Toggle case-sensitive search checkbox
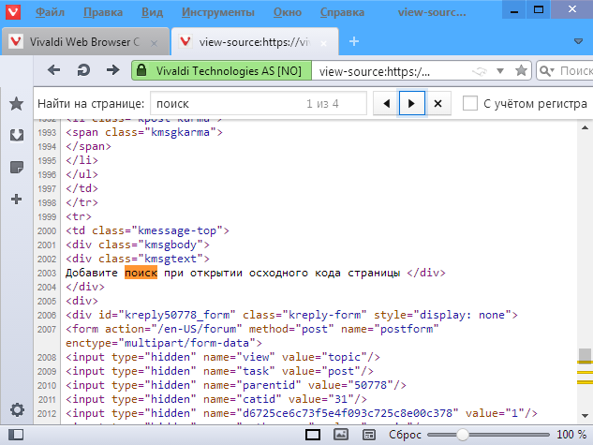This screenshot has width=593, height=445. 470,103
